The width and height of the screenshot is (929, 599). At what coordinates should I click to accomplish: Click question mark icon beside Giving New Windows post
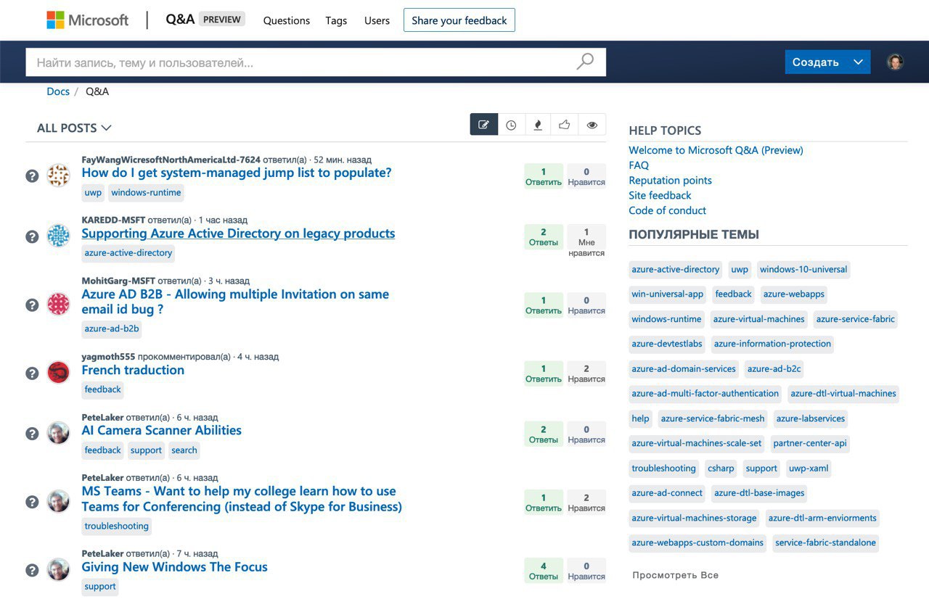point(32,570)
